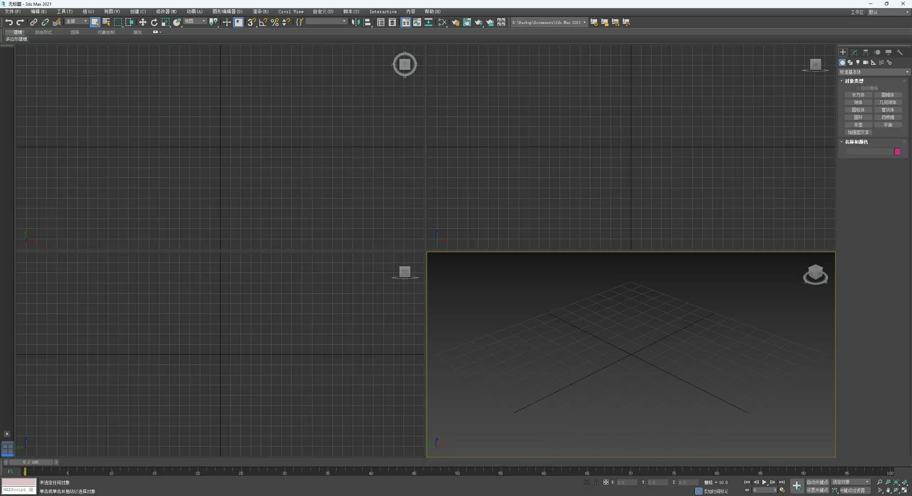Image resolution: width=912 pixels, height=496 pixels.
Task: Collapse the 对象类型 rollout
Action: (854, 81)
